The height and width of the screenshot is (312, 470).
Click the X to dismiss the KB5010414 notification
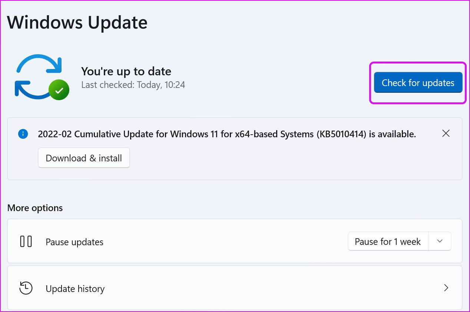(446, 133)
